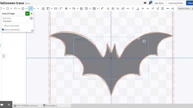Apply the Concentric constraint
The height and width of the screenshot is (108, 193).
point(113,8)
